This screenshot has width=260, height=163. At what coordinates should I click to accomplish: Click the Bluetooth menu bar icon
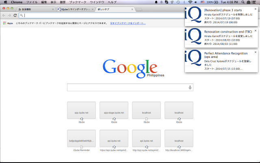point(184,2)
